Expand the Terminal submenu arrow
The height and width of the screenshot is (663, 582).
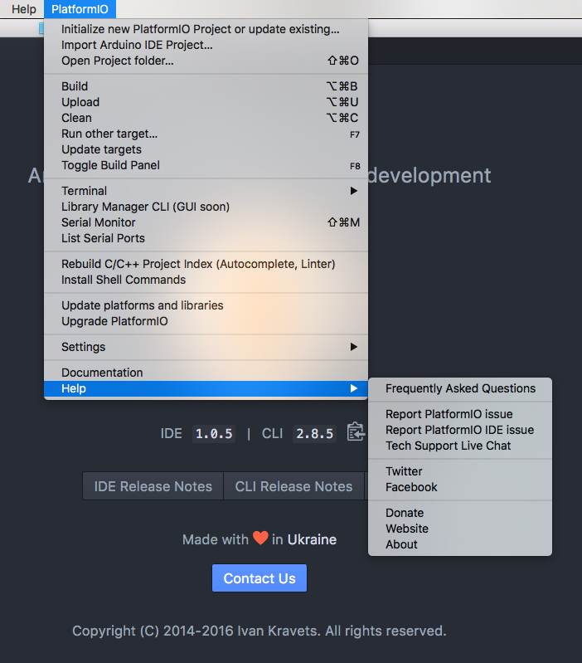pyautogui.click(x=353, y=191)
